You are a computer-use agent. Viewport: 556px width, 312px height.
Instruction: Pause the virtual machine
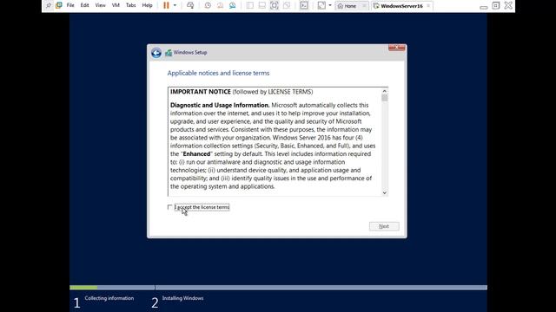(x=166, y=5)
